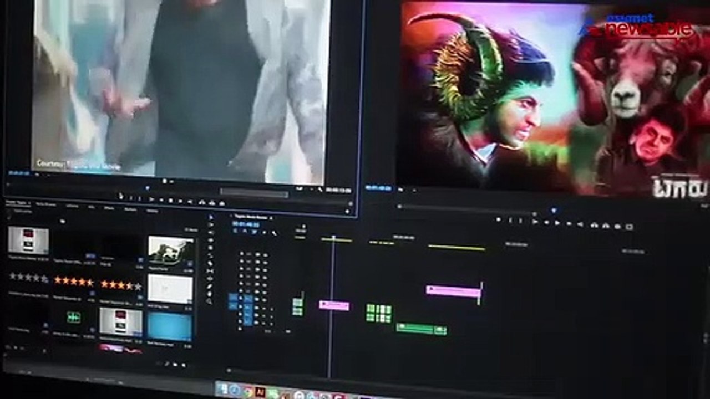Toggle Snap magnet in the timeline
710x399 pixels.
click(x=244, y=232)
